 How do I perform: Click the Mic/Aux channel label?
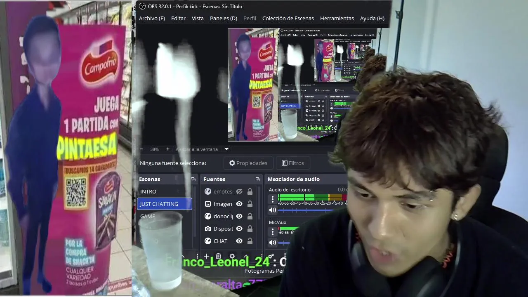[x=278, y=222]
